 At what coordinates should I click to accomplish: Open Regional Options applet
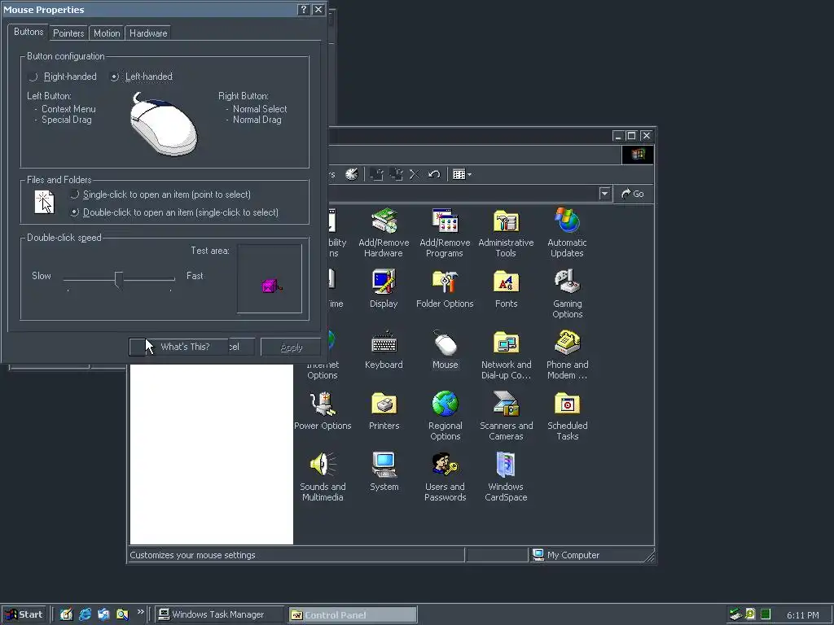click(x=446, y=416)
